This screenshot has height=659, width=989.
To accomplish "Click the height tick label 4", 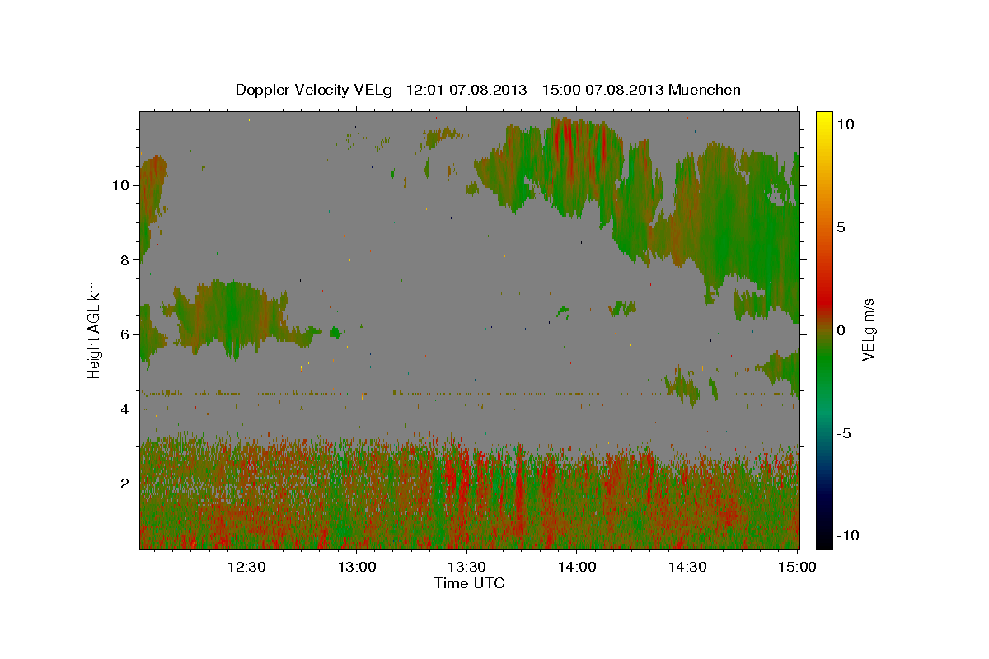I will (126, 409).
